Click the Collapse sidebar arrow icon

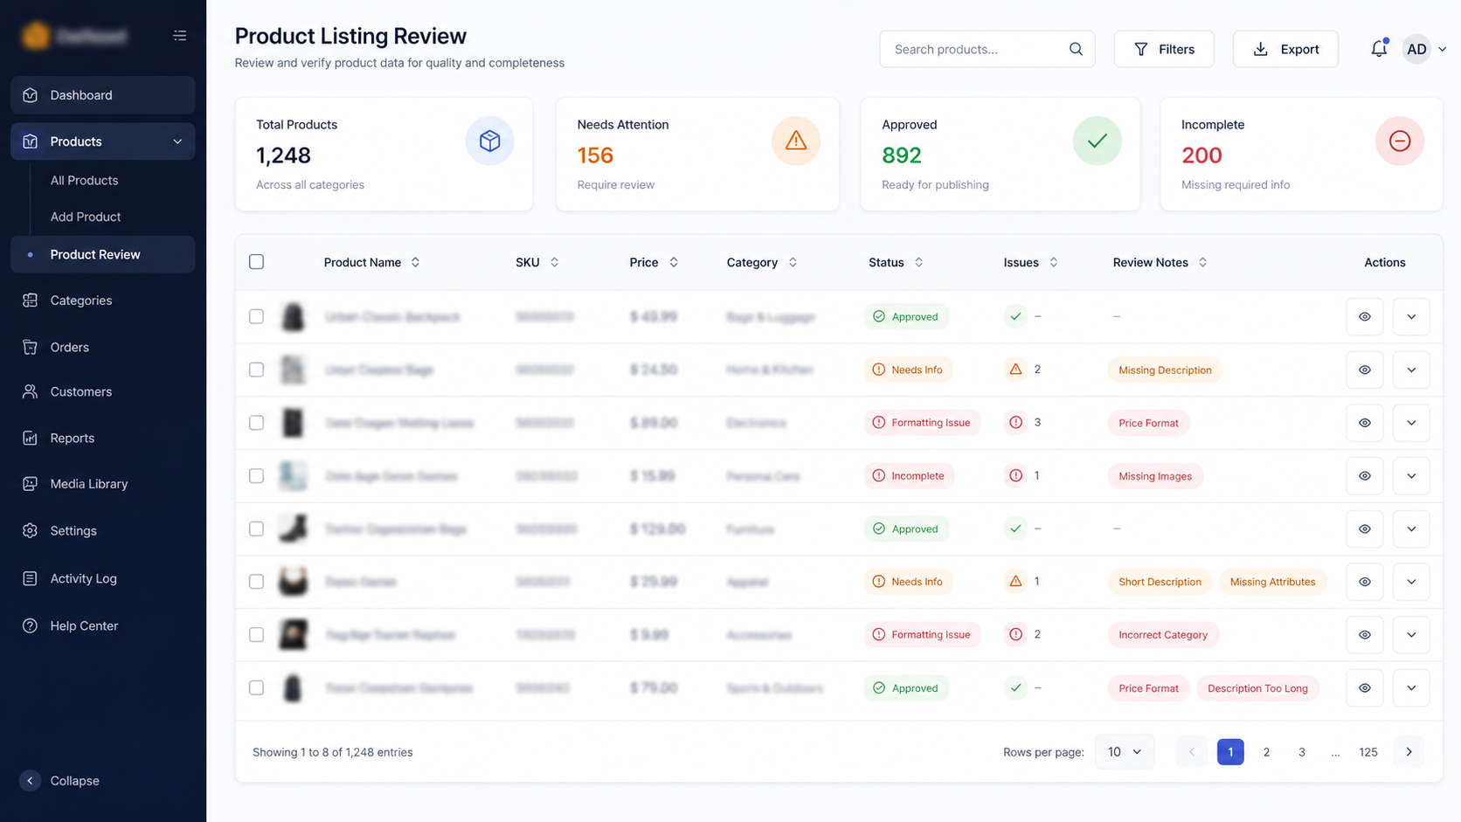(30, 781)
